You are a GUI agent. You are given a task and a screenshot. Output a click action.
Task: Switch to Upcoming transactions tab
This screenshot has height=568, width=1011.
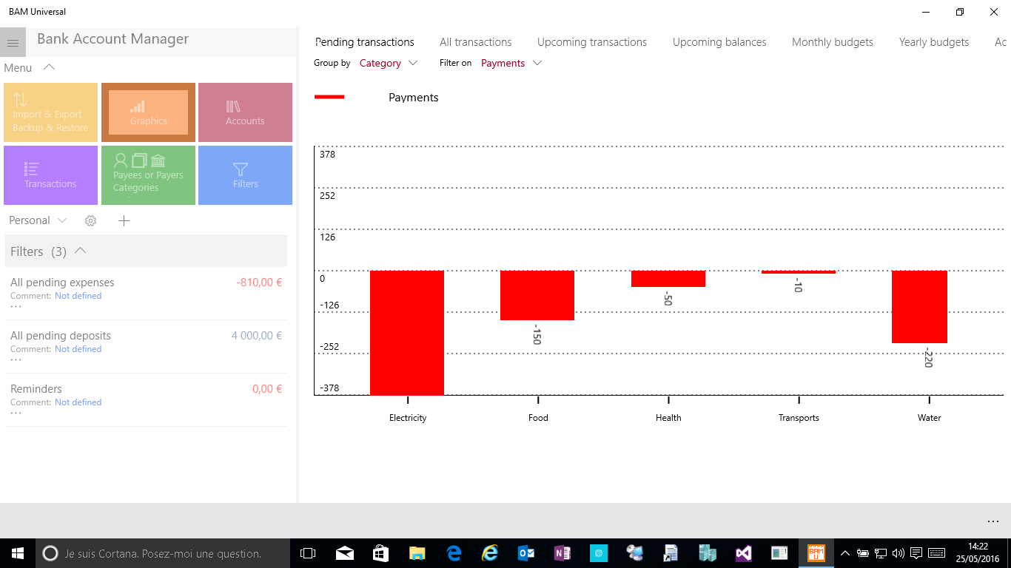click(x=592, y=42)
